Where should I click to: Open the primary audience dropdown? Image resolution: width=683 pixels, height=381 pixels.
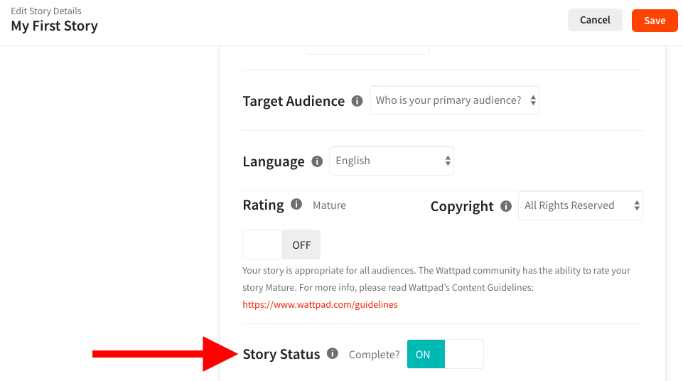pos(454,101)
